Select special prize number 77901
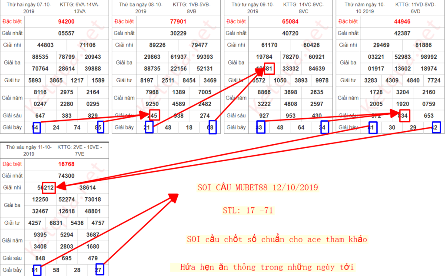The height and width of the screenshot is (276, 445). (x=178, y=21)
